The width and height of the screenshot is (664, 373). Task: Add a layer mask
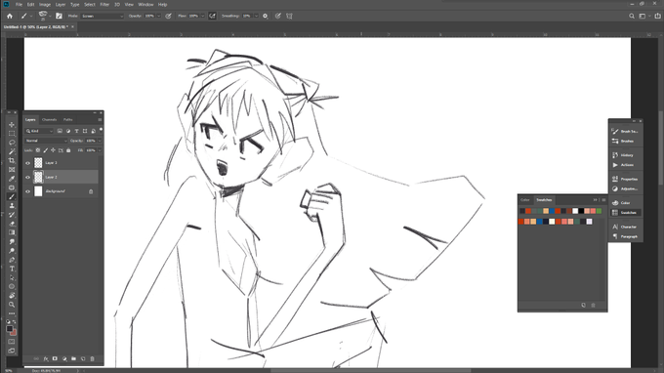55,358
